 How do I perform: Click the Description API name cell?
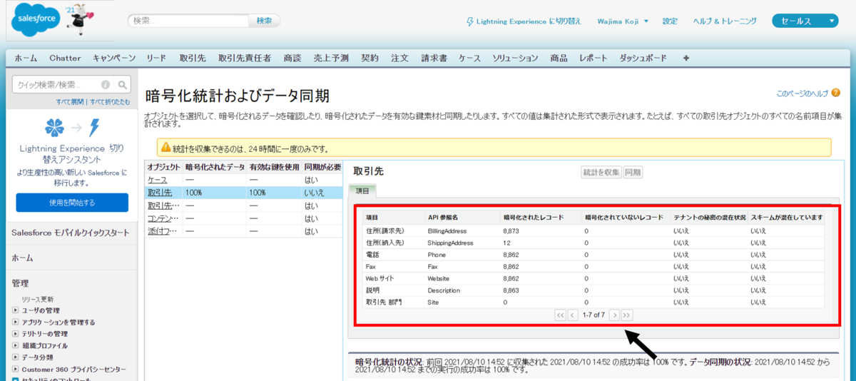[x=444, y=290]
